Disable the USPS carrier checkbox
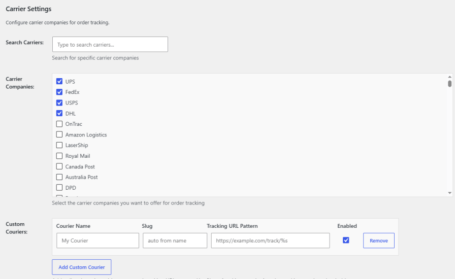 click(x=59, y=102)
